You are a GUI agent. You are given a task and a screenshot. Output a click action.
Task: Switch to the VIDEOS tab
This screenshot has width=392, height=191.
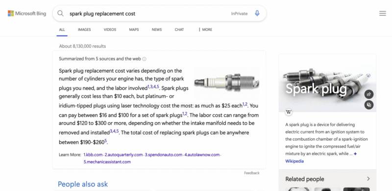[x=110, y=29]
